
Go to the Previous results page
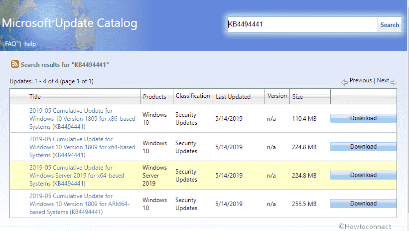tap(361, 80)
